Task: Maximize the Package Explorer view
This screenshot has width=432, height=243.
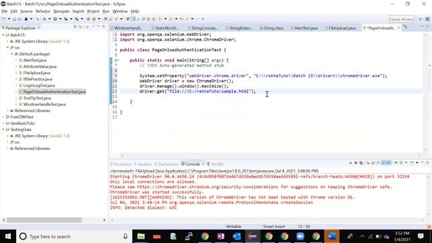Action: pyautogui.click(x=103, y=26)
